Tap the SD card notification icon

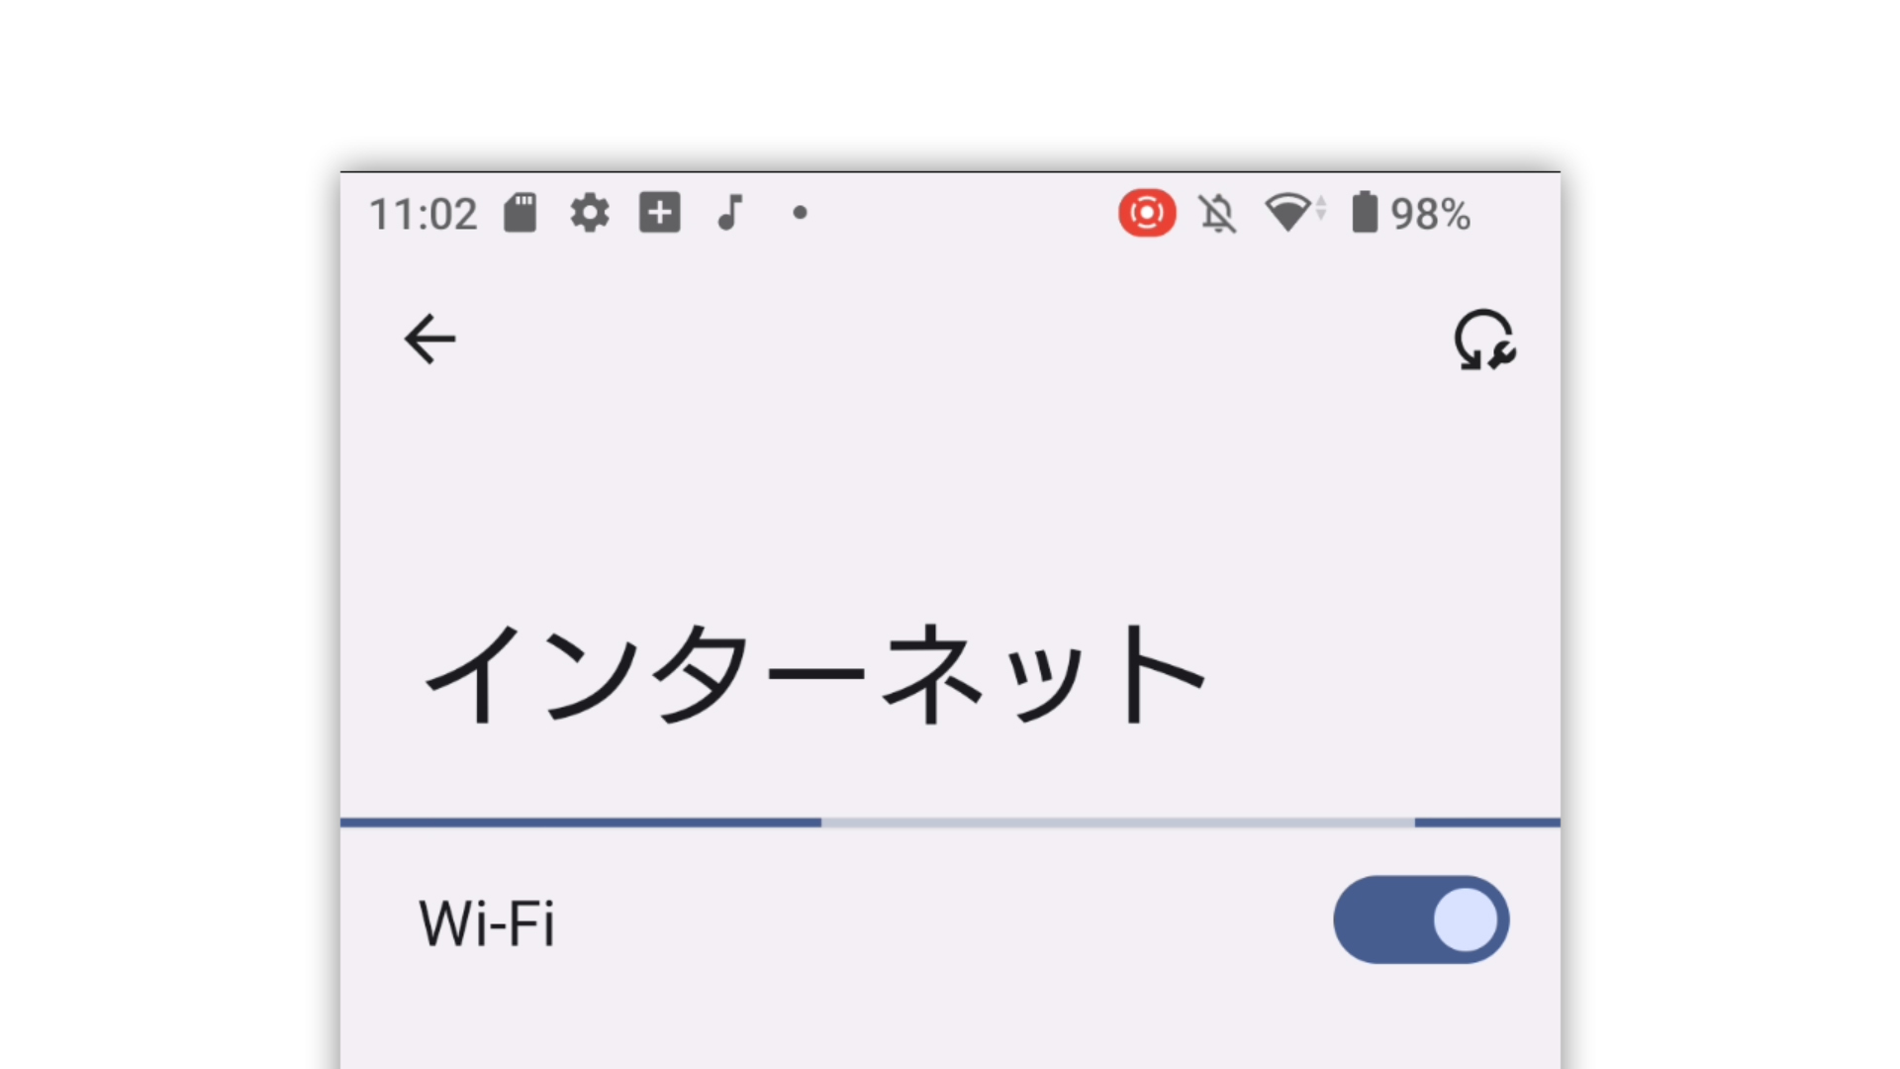tap(520, 213)
